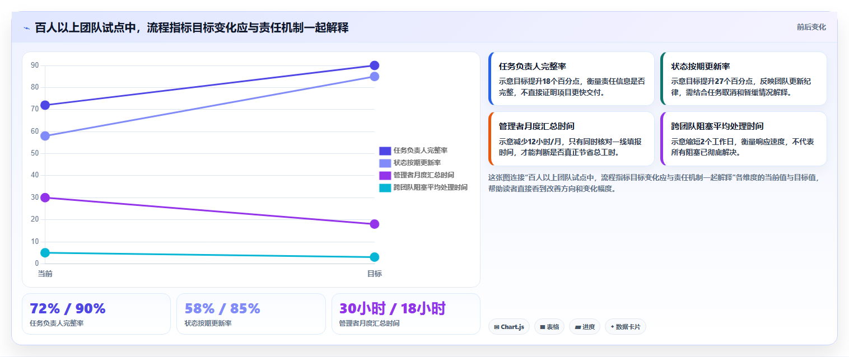Toggle 管理者月度汇总时间 legend swatch
Image resolution: width=849 pixels, height=357 pixels.
coord(385,175)
